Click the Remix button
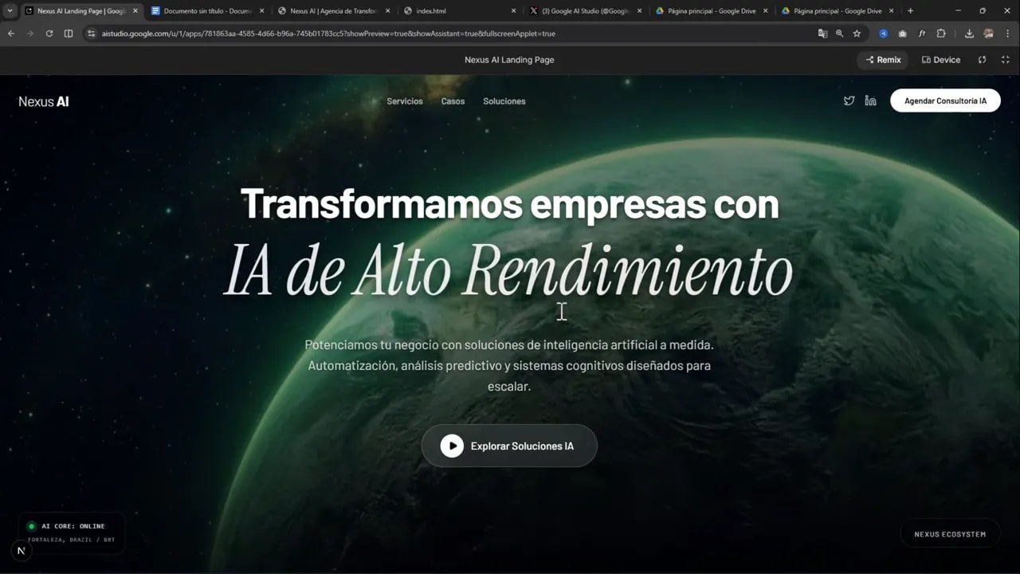Screen dimensions: 1020x574 (882, 60)
